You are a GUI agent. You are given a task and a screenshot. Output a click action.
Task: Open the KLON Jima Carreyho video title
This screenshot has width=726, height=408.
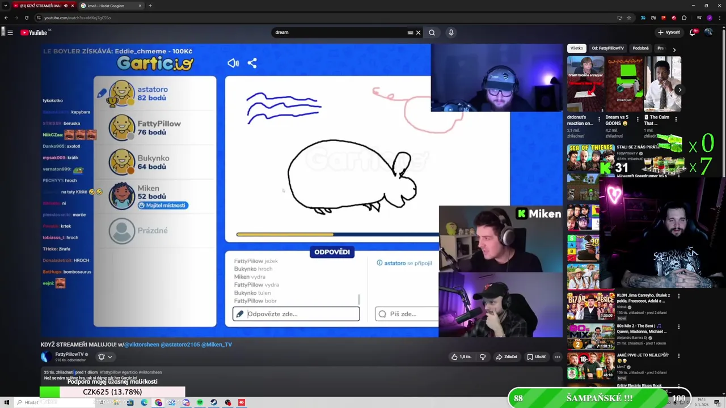[x=643, y=297]
